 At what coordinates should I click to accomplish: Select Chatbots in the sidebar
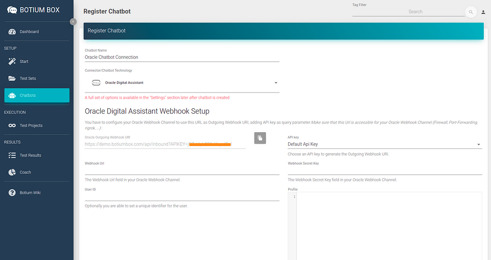[x=36, y=95]
